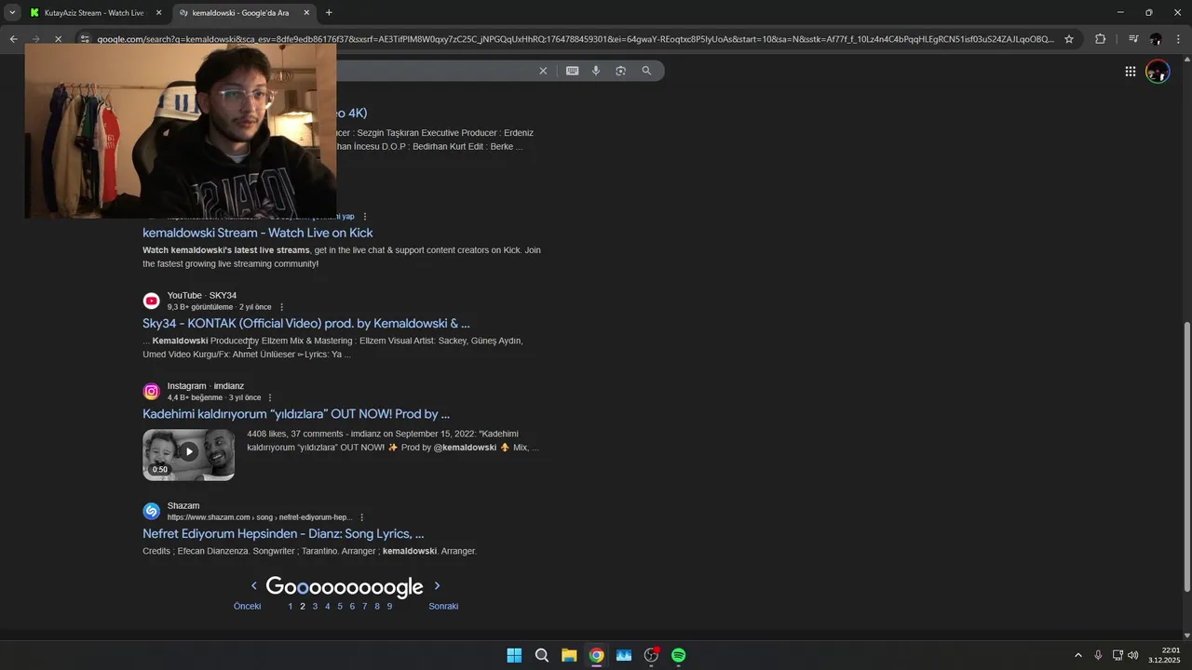Open kemaldowski Stream - Watch Live on Kick
Viewport: 1192px width, 670px height.
[257, 233]
